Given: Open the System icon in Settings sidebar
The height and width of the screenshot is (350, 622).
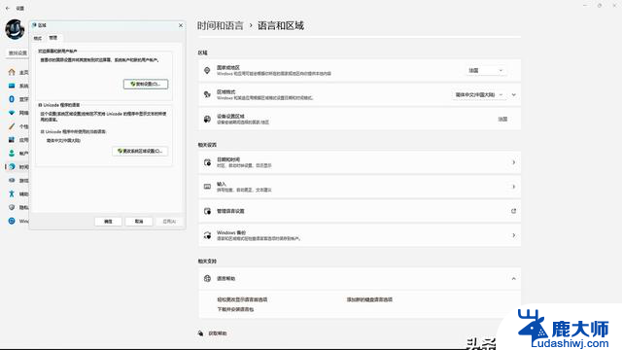Looking at the screenshot, I should tap(12, 86).
